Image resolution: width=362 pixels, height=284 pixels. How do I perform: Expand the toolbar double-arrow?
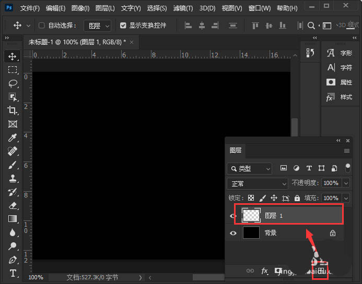tap(7, 38)
